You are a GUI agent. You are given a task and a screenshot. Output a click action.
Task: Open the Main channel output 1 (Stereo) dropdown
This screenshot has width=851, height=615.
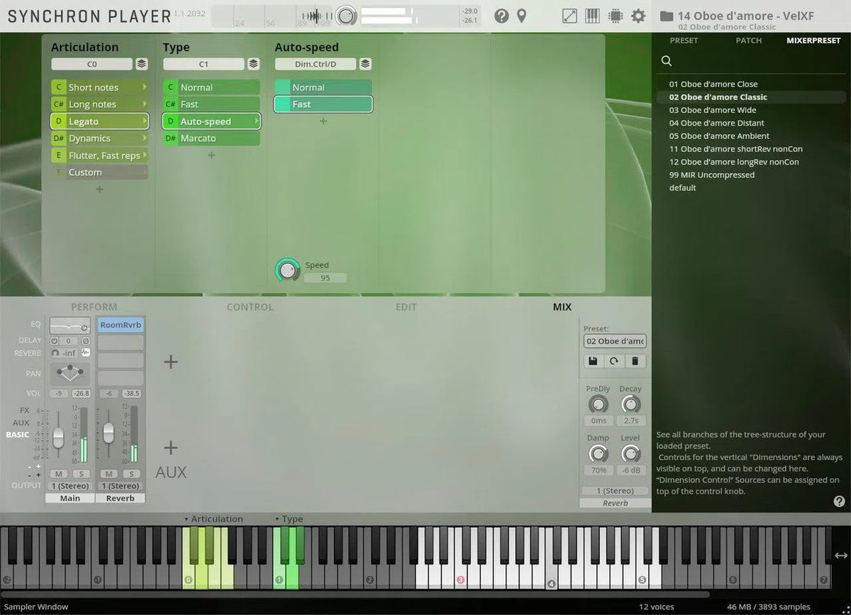[70, 486]
